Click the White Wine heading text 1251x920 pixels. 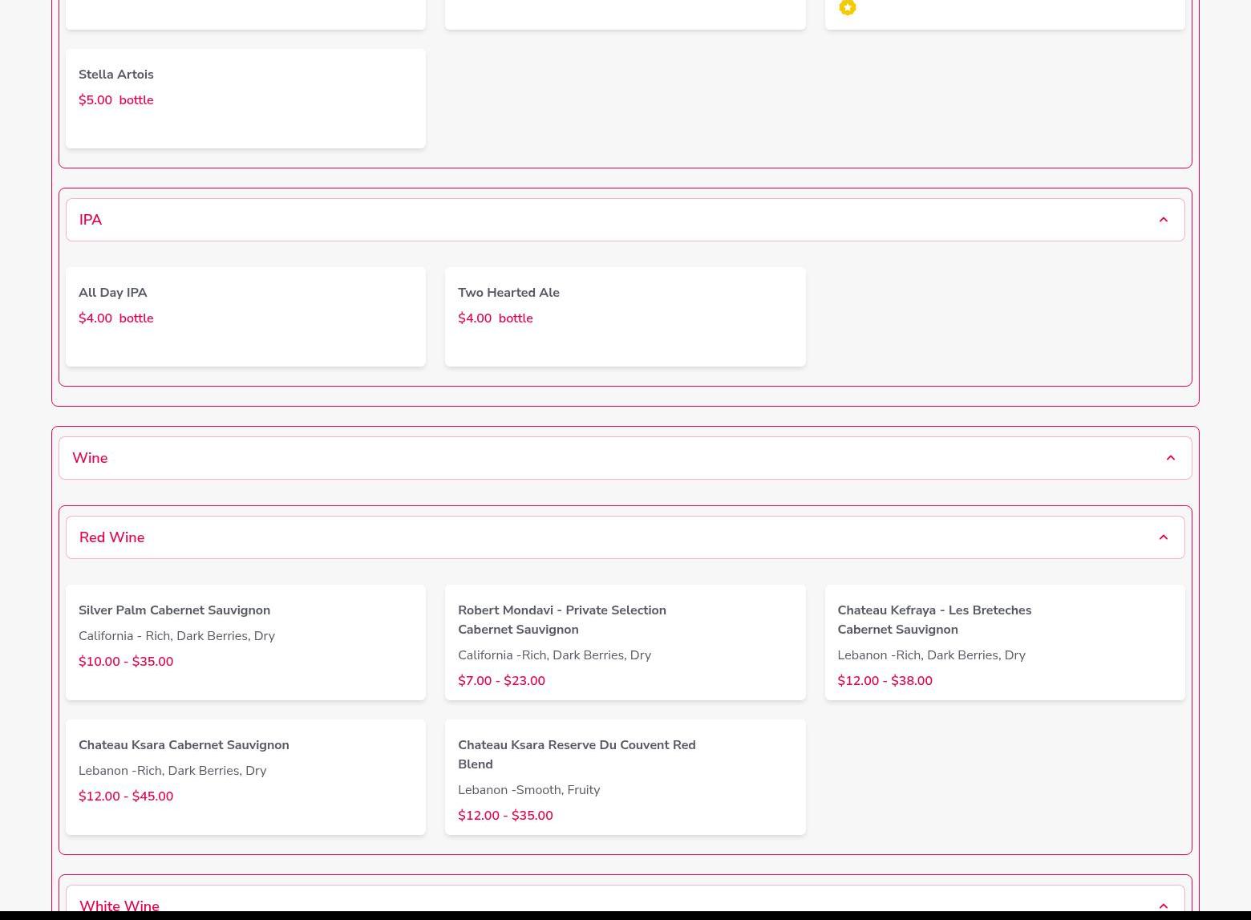[119, 906]
